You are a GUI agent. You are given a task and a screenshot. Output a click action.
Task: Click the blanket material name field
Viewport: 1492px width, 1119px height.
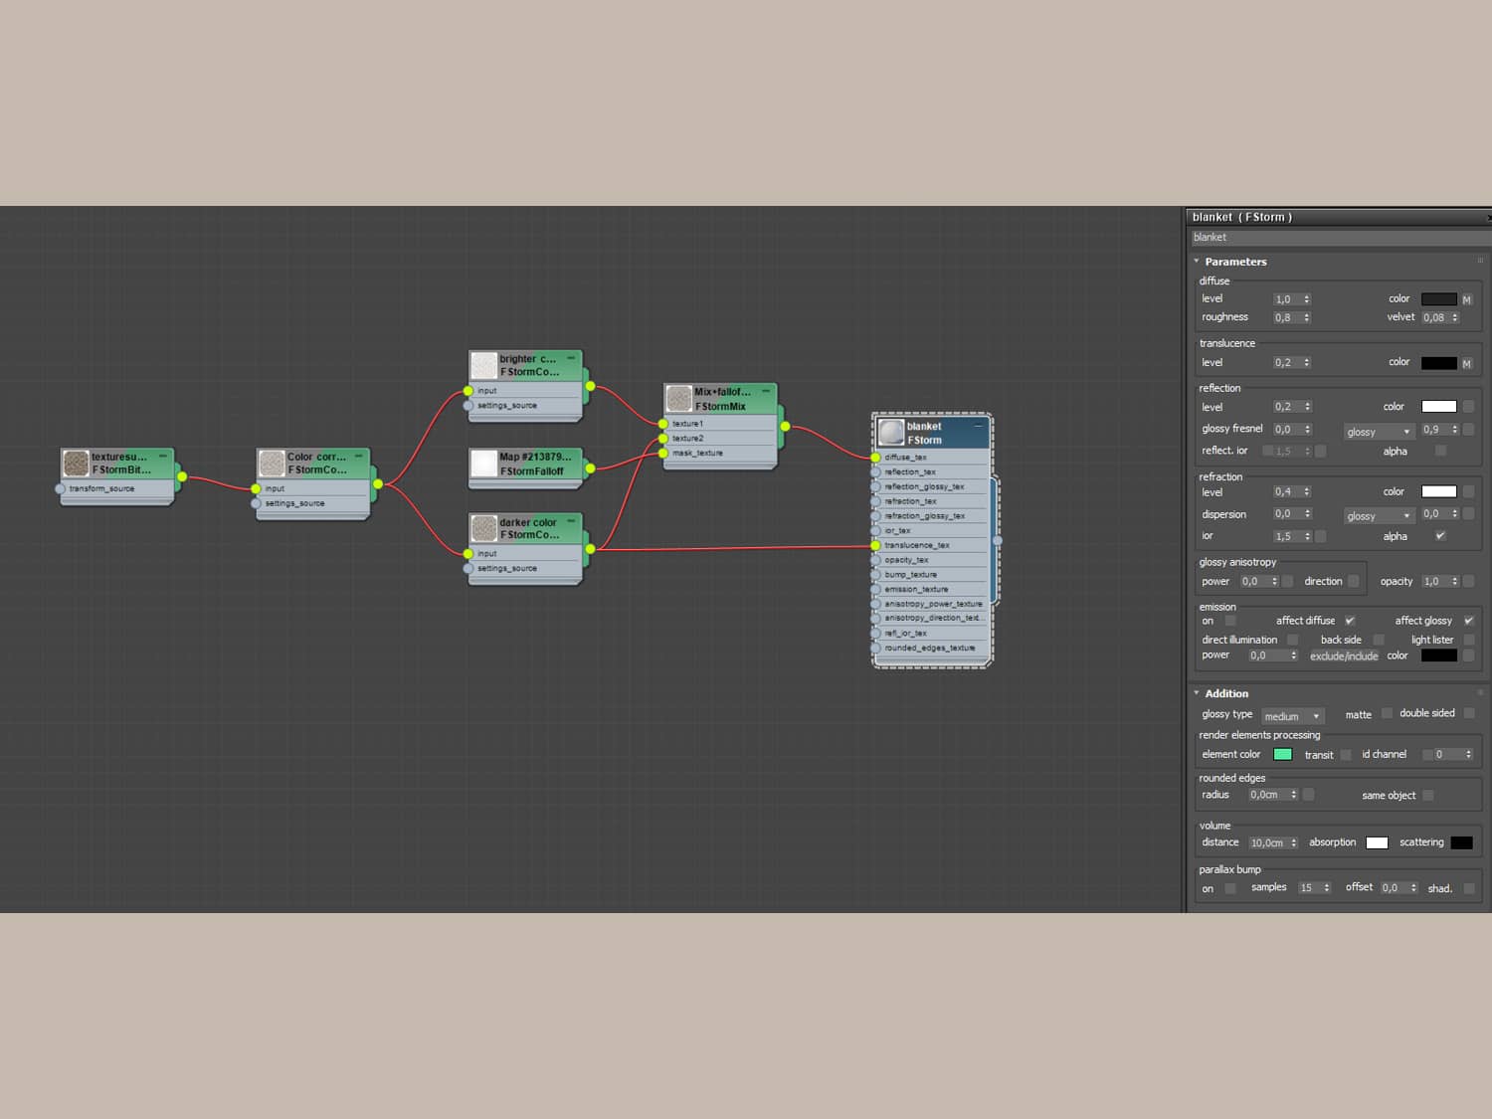pyautogui.click(x=1339, y=238)
